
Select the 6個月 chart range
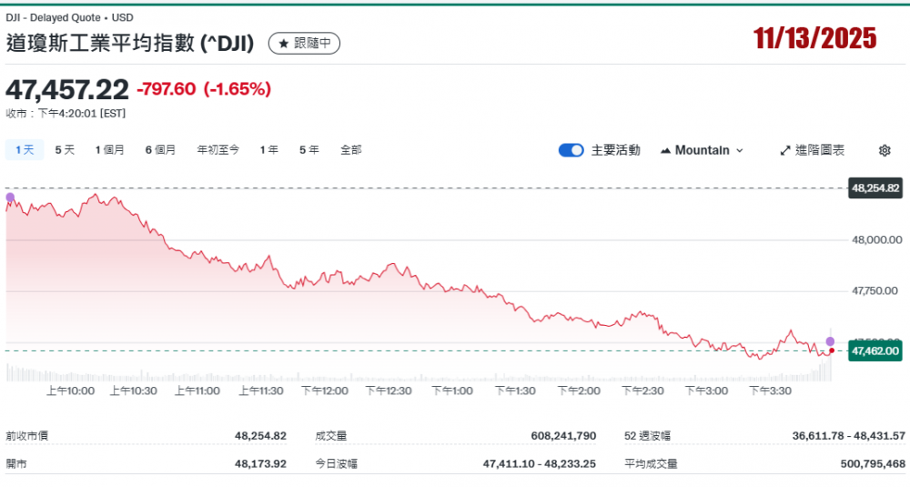(160, 150)
